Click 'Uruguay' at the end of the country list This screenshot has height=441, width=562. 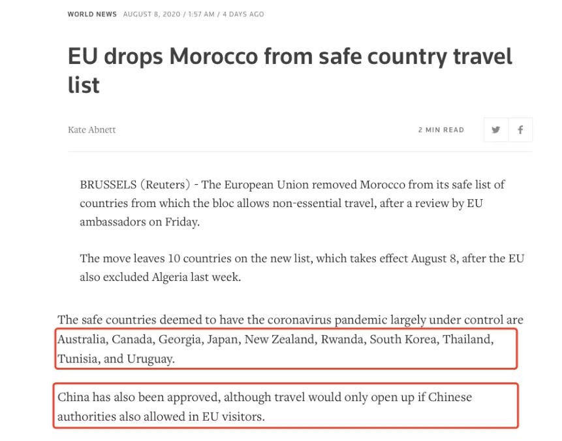tap(151, 359)
